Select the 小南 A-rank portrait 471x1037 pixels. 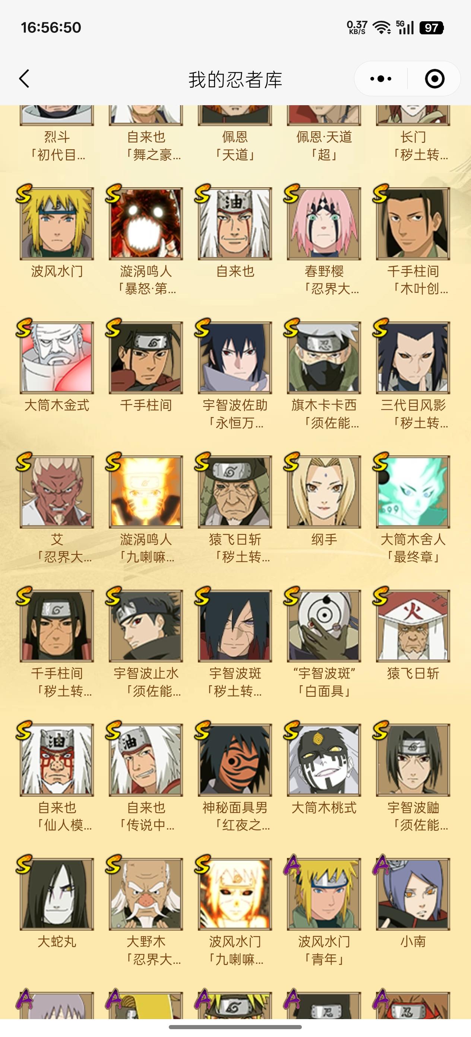pyautogui.click(x=413, y=894)
